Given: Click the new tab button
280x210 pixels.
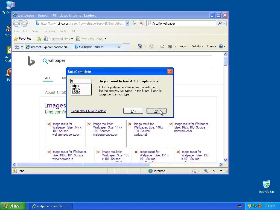Looking at the screenshot, I should point(126,47).
